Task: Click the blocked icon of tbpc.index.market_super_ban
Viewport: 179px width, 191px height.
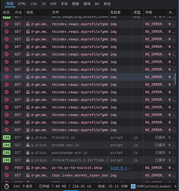Action: tap(7, 175)
